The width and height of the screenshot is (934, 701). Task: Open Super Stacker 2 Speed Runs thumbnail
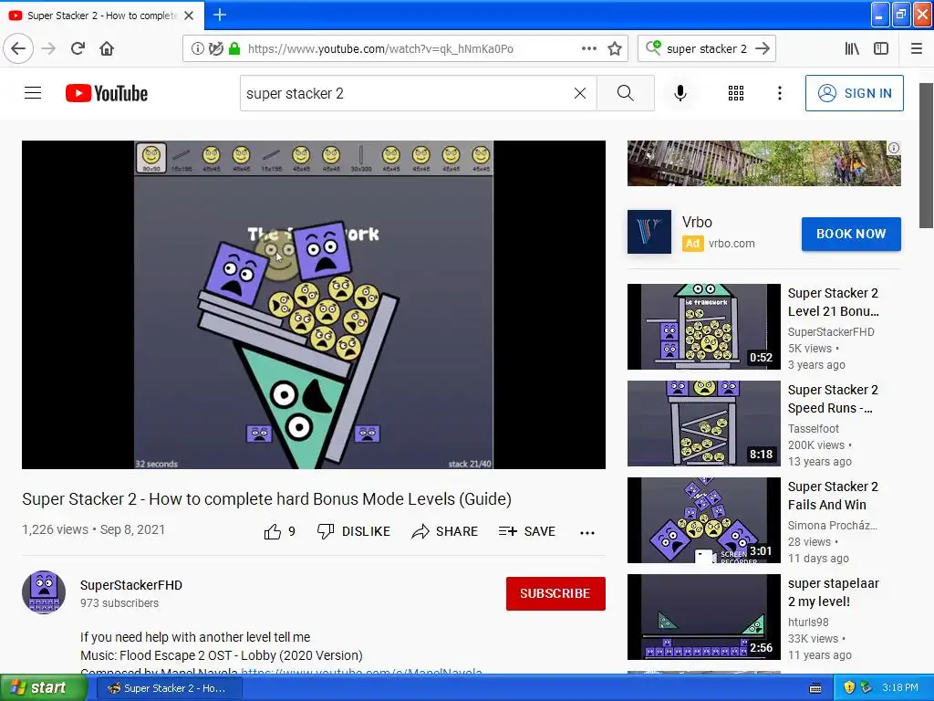coord(703,424)
